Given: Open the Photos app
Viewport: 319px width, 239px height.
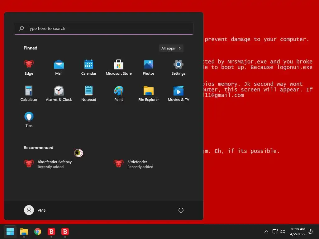Looking at the screenshot, I should point(149,68).
